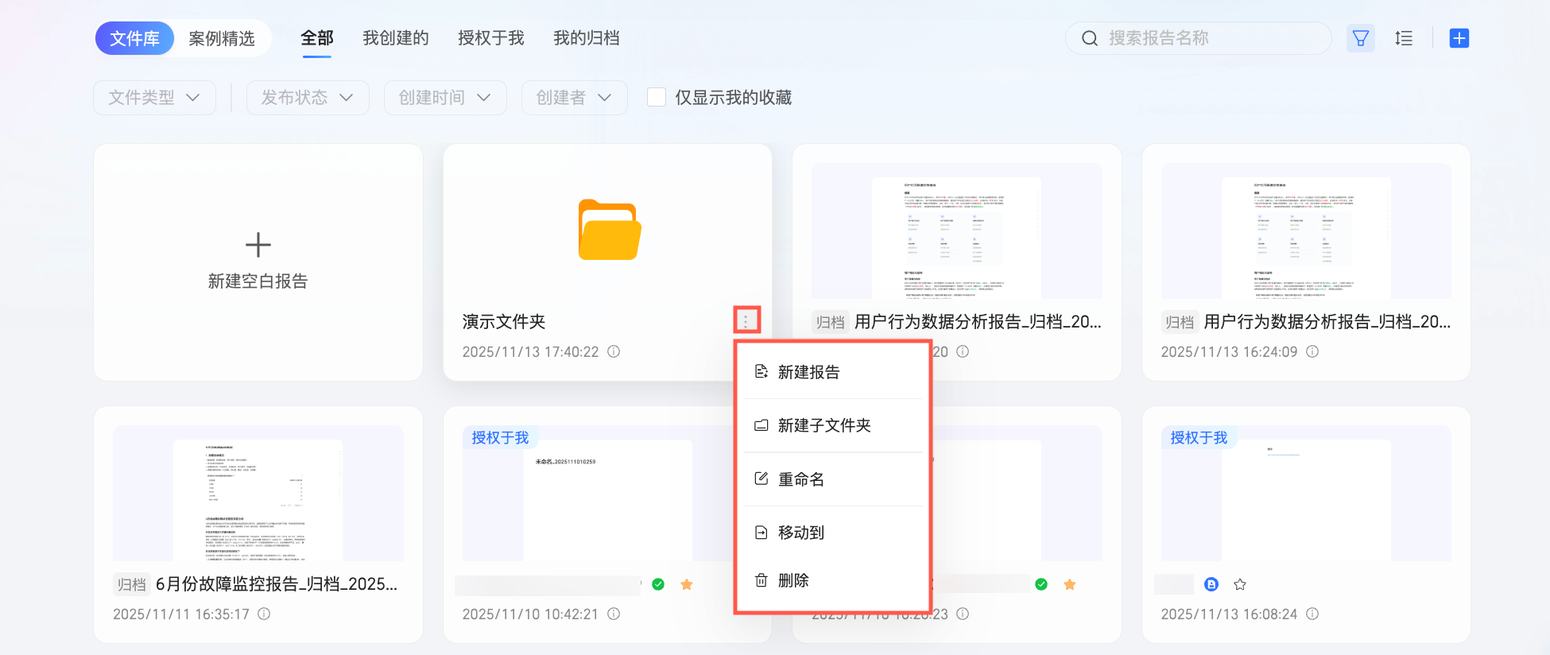The image size is (1550, 655).
Task: Select 新建子文件夹 in the context menu
Action: pos(832,425)
